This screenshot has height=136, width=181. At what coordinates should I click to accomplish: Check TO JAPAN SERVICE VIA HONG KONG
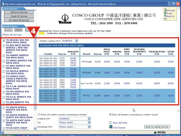[4, 61]
